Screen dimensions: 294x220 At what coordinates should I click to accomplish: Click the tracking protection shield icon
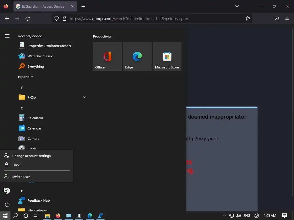click(57, 19)
